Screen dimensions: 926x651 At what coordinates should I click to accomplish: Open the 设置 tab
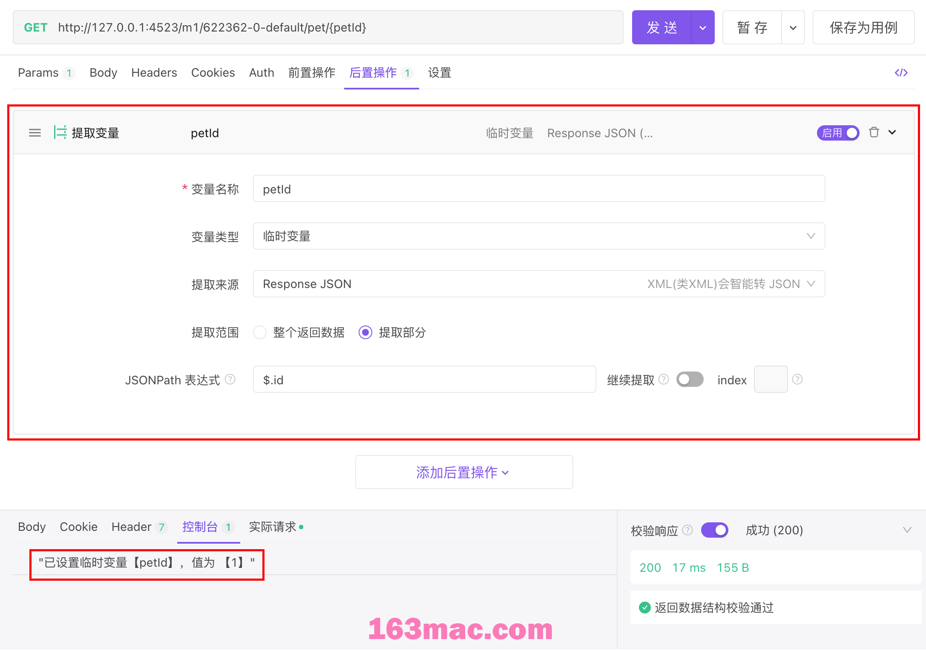(440, 73)
